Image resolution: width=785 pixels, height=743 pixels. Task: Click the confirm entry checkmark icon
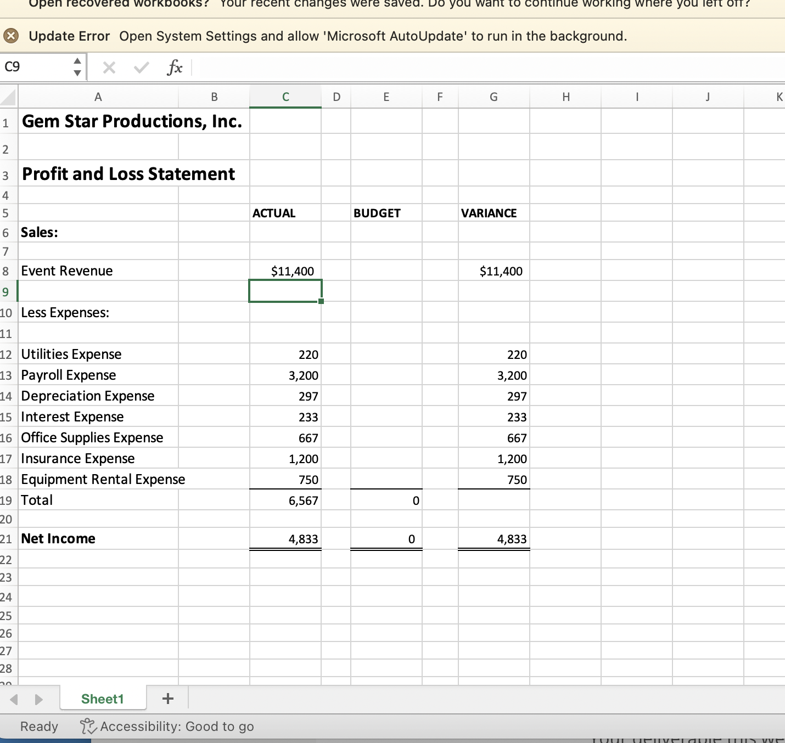141,67
